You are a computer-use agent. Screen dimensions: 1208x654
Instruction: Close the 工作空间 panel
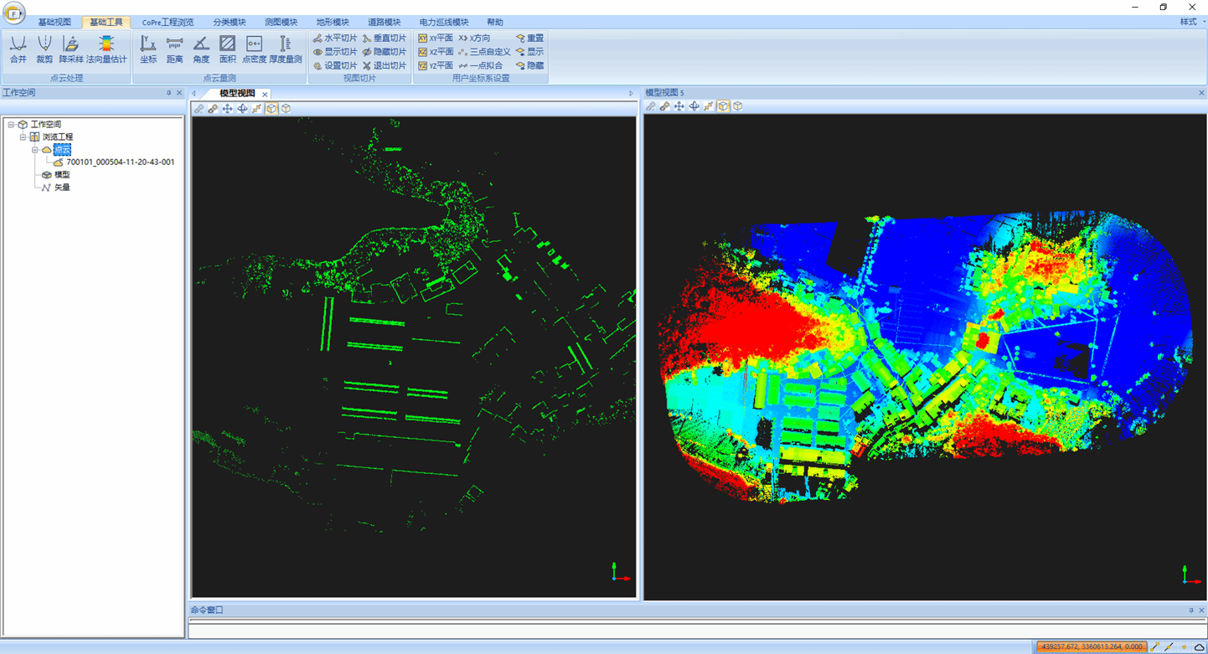(178, 93)
